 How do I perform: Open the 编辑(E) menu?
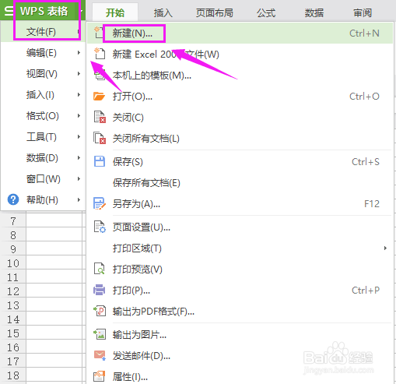click(43, 53)
